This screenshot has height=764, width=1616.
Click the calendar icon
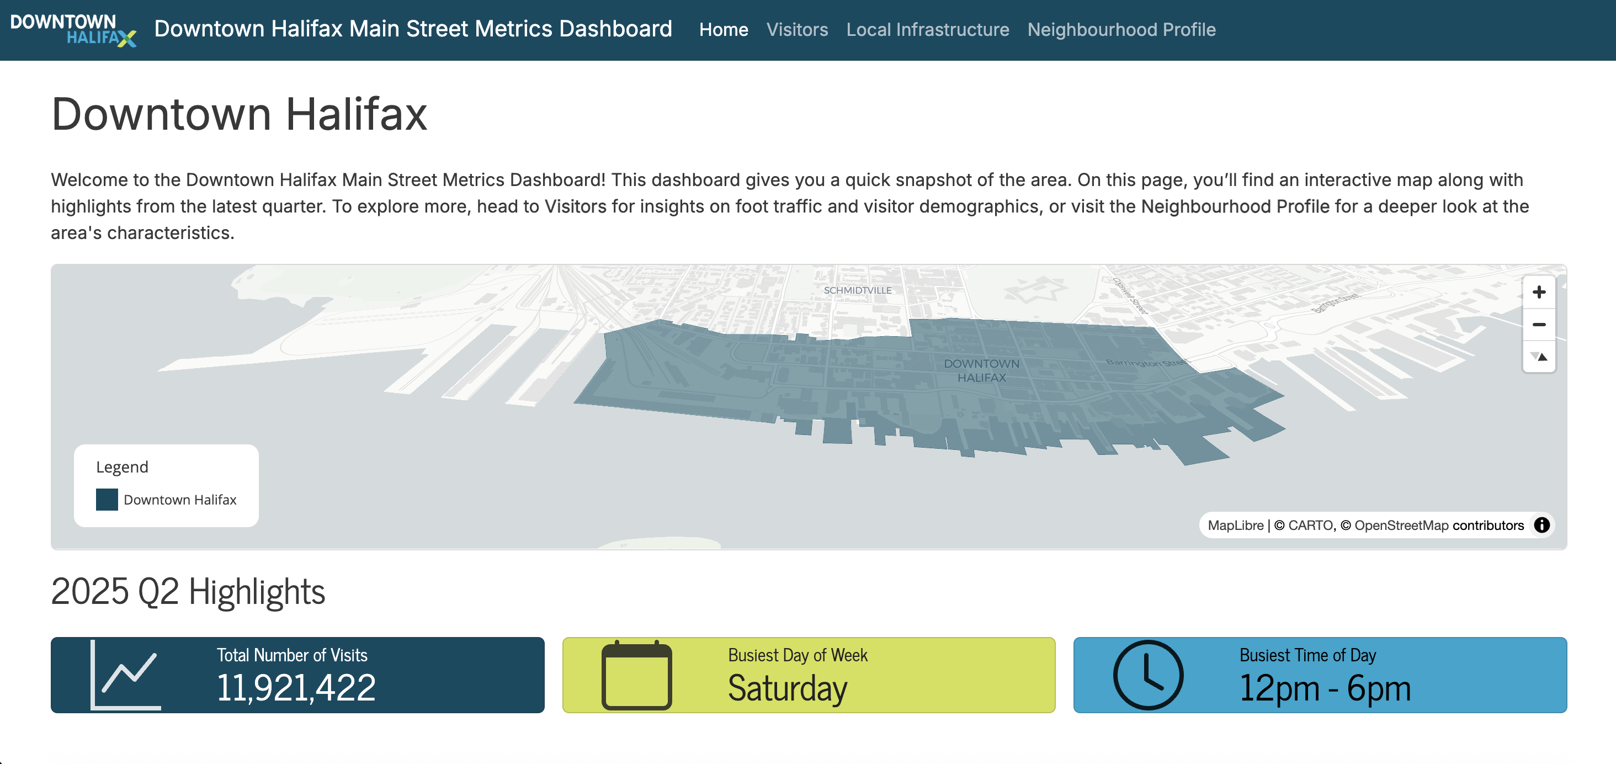(636, 676)
